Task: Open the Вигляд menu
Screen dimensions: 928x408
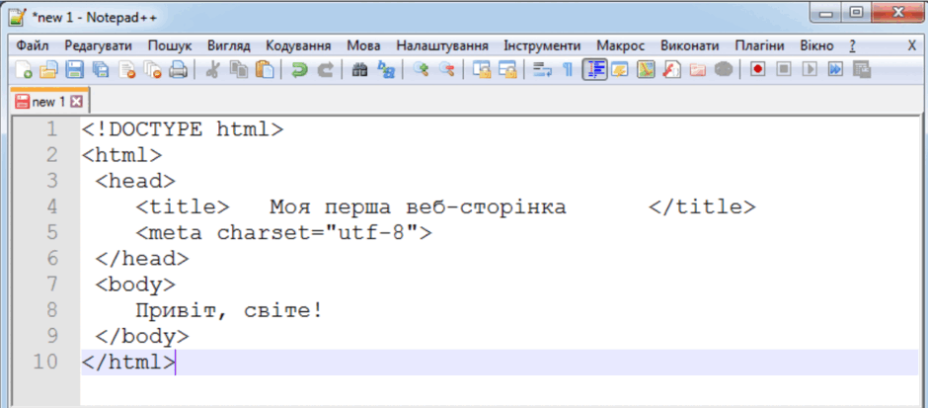Action: (x=228, y=45)
